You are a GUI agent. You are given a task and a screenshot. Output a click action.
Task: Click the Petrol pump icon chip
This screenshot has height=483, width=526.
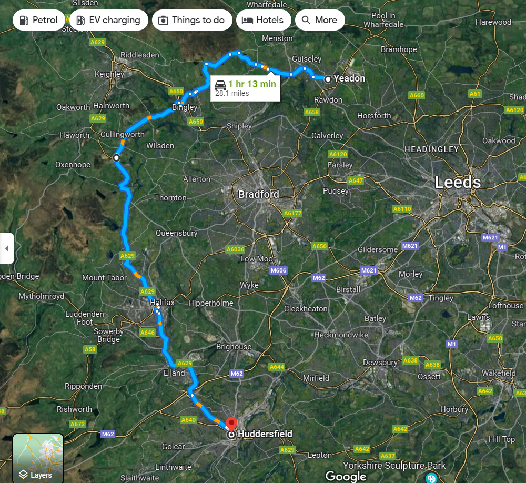click(38, 20)
